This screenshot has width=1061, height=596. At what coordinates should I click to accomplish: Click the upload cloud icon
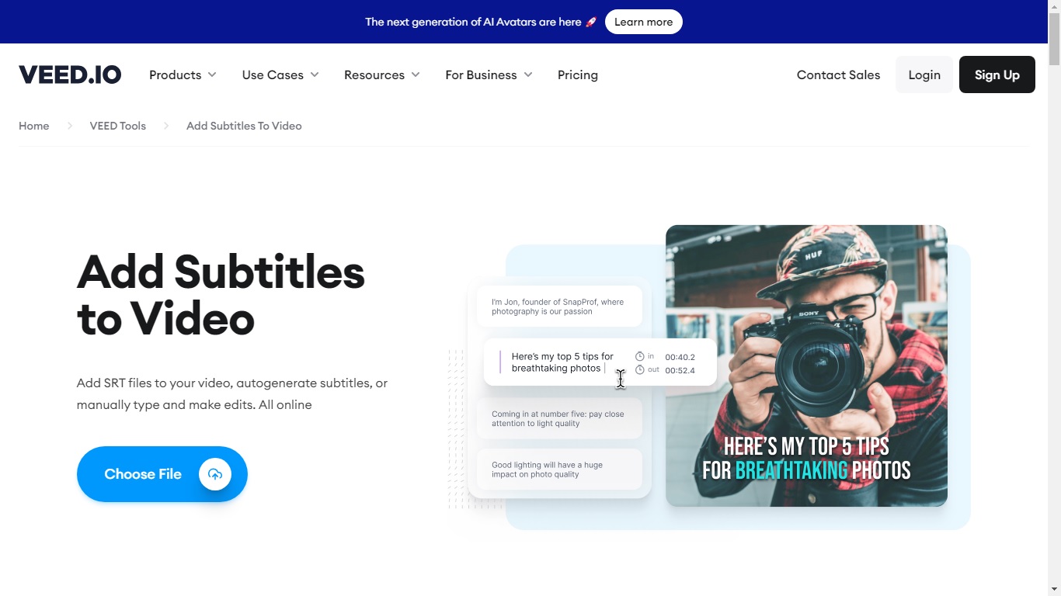[x=215, y=474]
